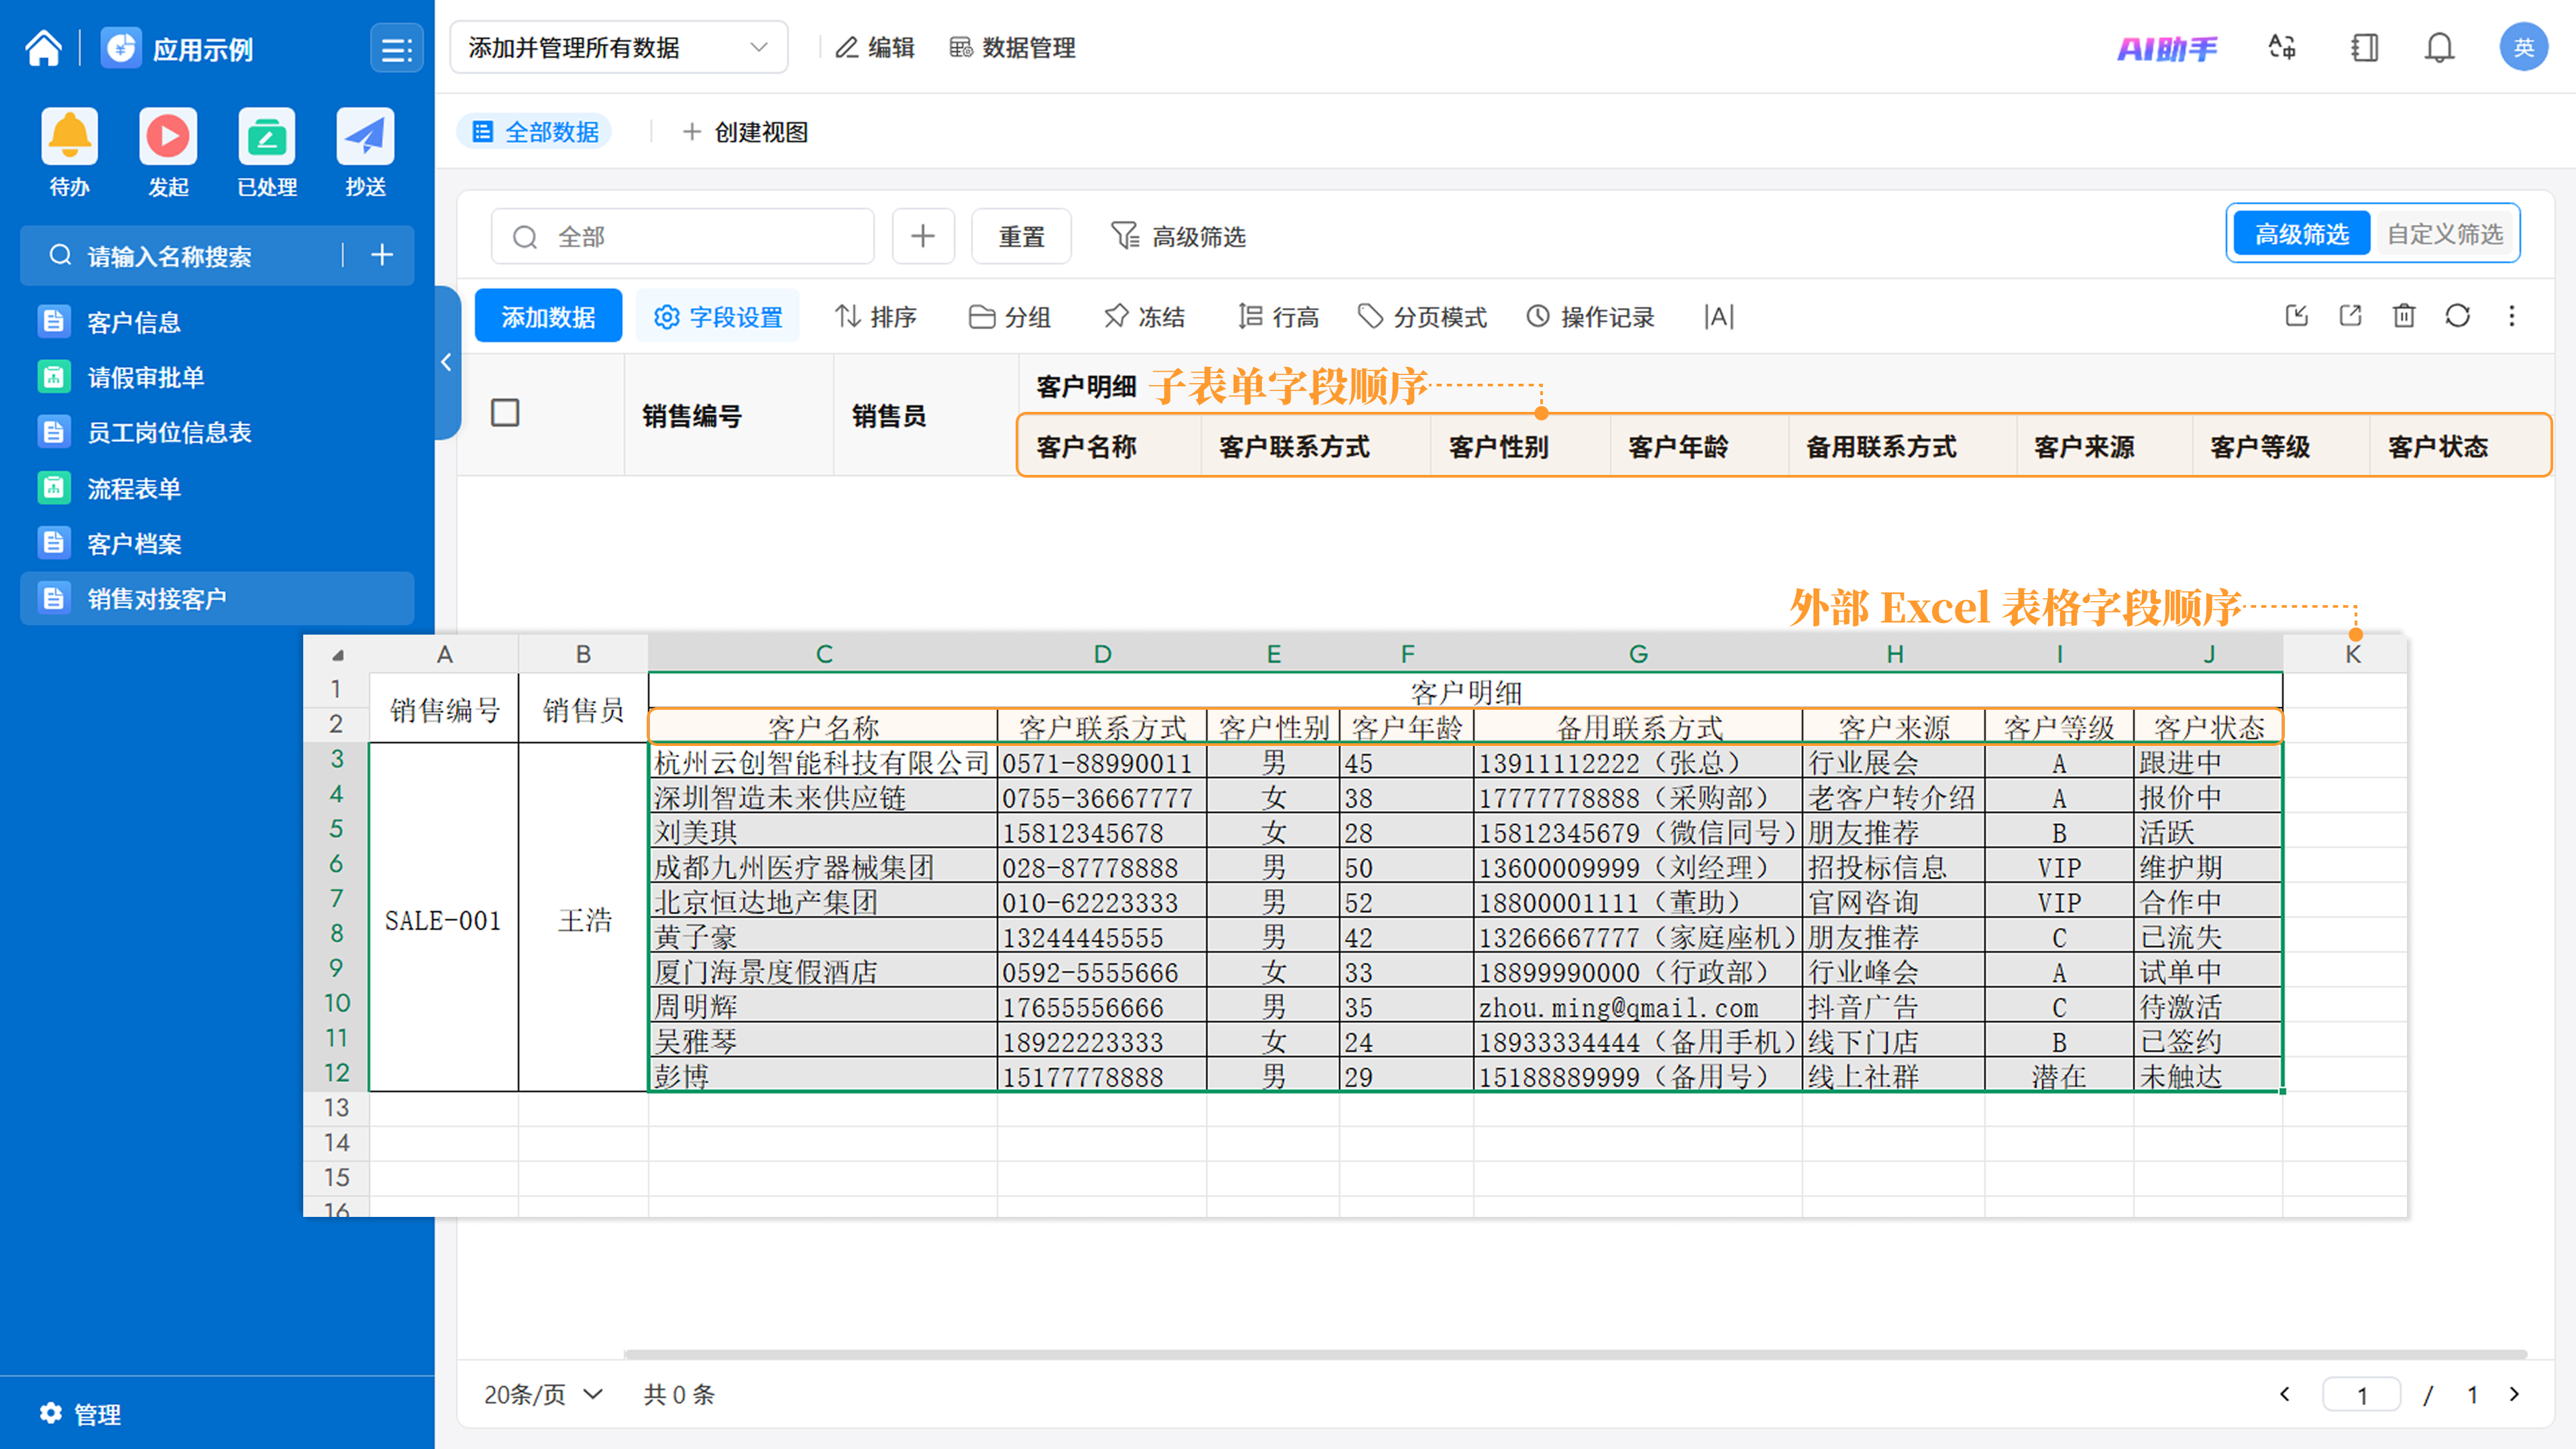2576x1449 pixels.
Task: Click 添加数据 button
Action: 548,316
